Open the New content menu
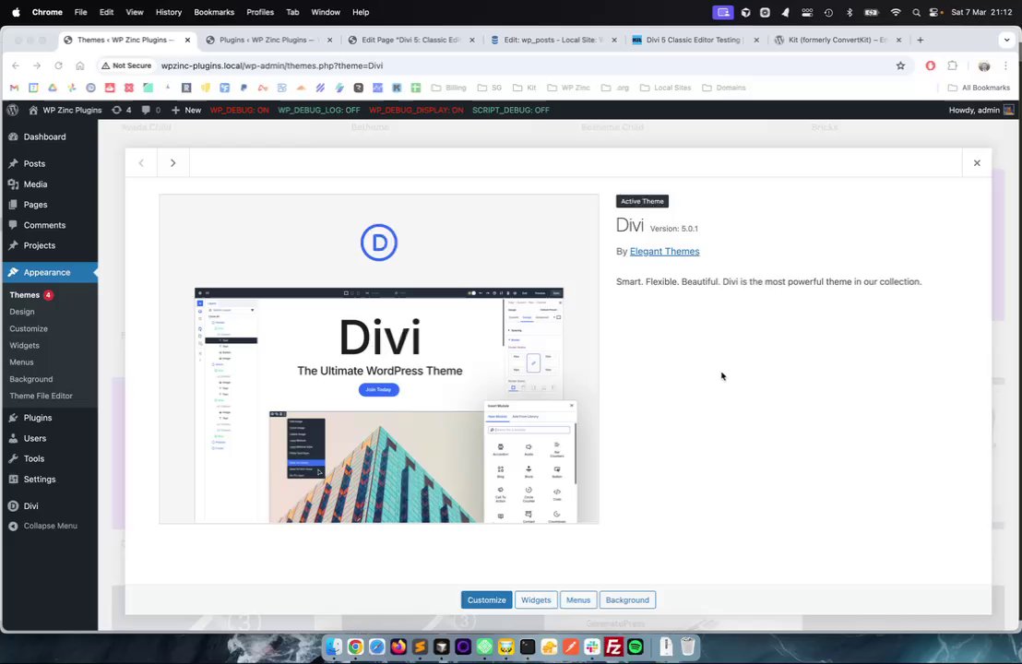1022x664 pixels. point(186,110)
